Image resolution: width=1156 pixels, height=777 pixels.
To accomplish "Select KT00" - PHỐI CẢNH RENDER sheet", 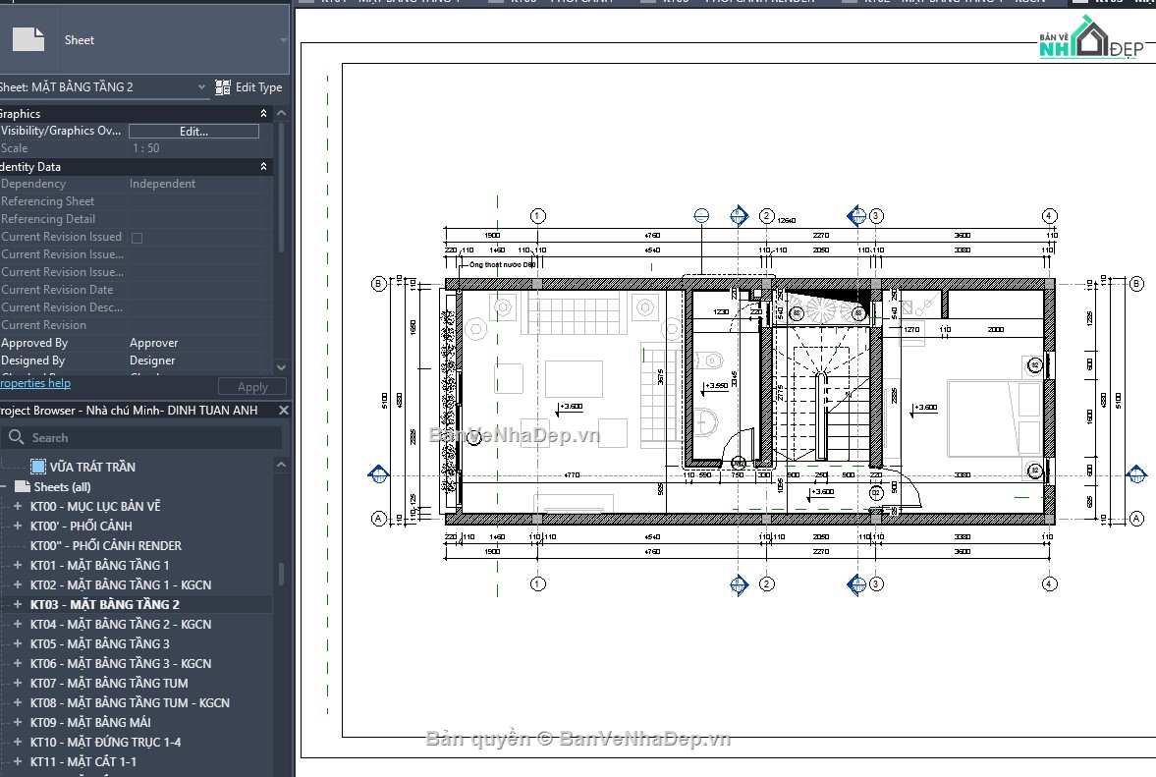I will pyautogui.click(x=105, y=545).
